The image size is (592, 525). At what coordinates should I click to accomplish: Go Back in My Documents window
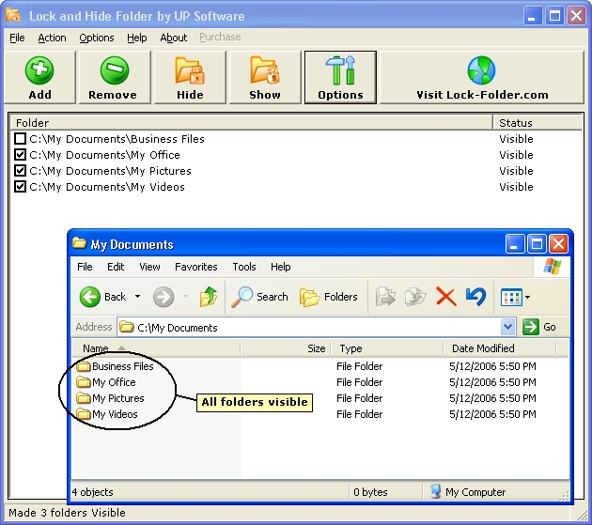102,297
